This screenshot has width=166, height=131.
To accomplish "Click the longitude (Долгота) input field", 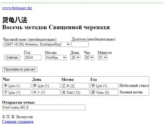I will 80,44.
